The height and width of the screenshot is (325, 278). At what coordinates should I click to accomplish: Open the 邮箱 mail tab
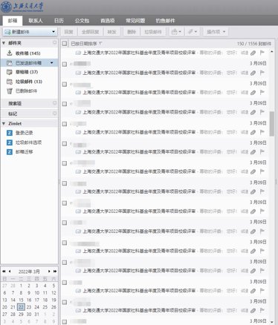coord(13,21)
